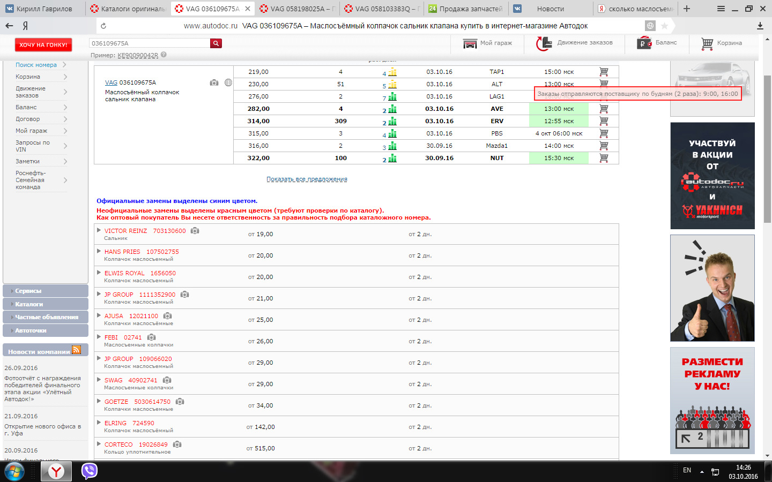The width and height of the screenshot is (772, 482).
Task: View photo for JP GROUP 1111352900
Action: pyautogui.click(x=184, y=295)
